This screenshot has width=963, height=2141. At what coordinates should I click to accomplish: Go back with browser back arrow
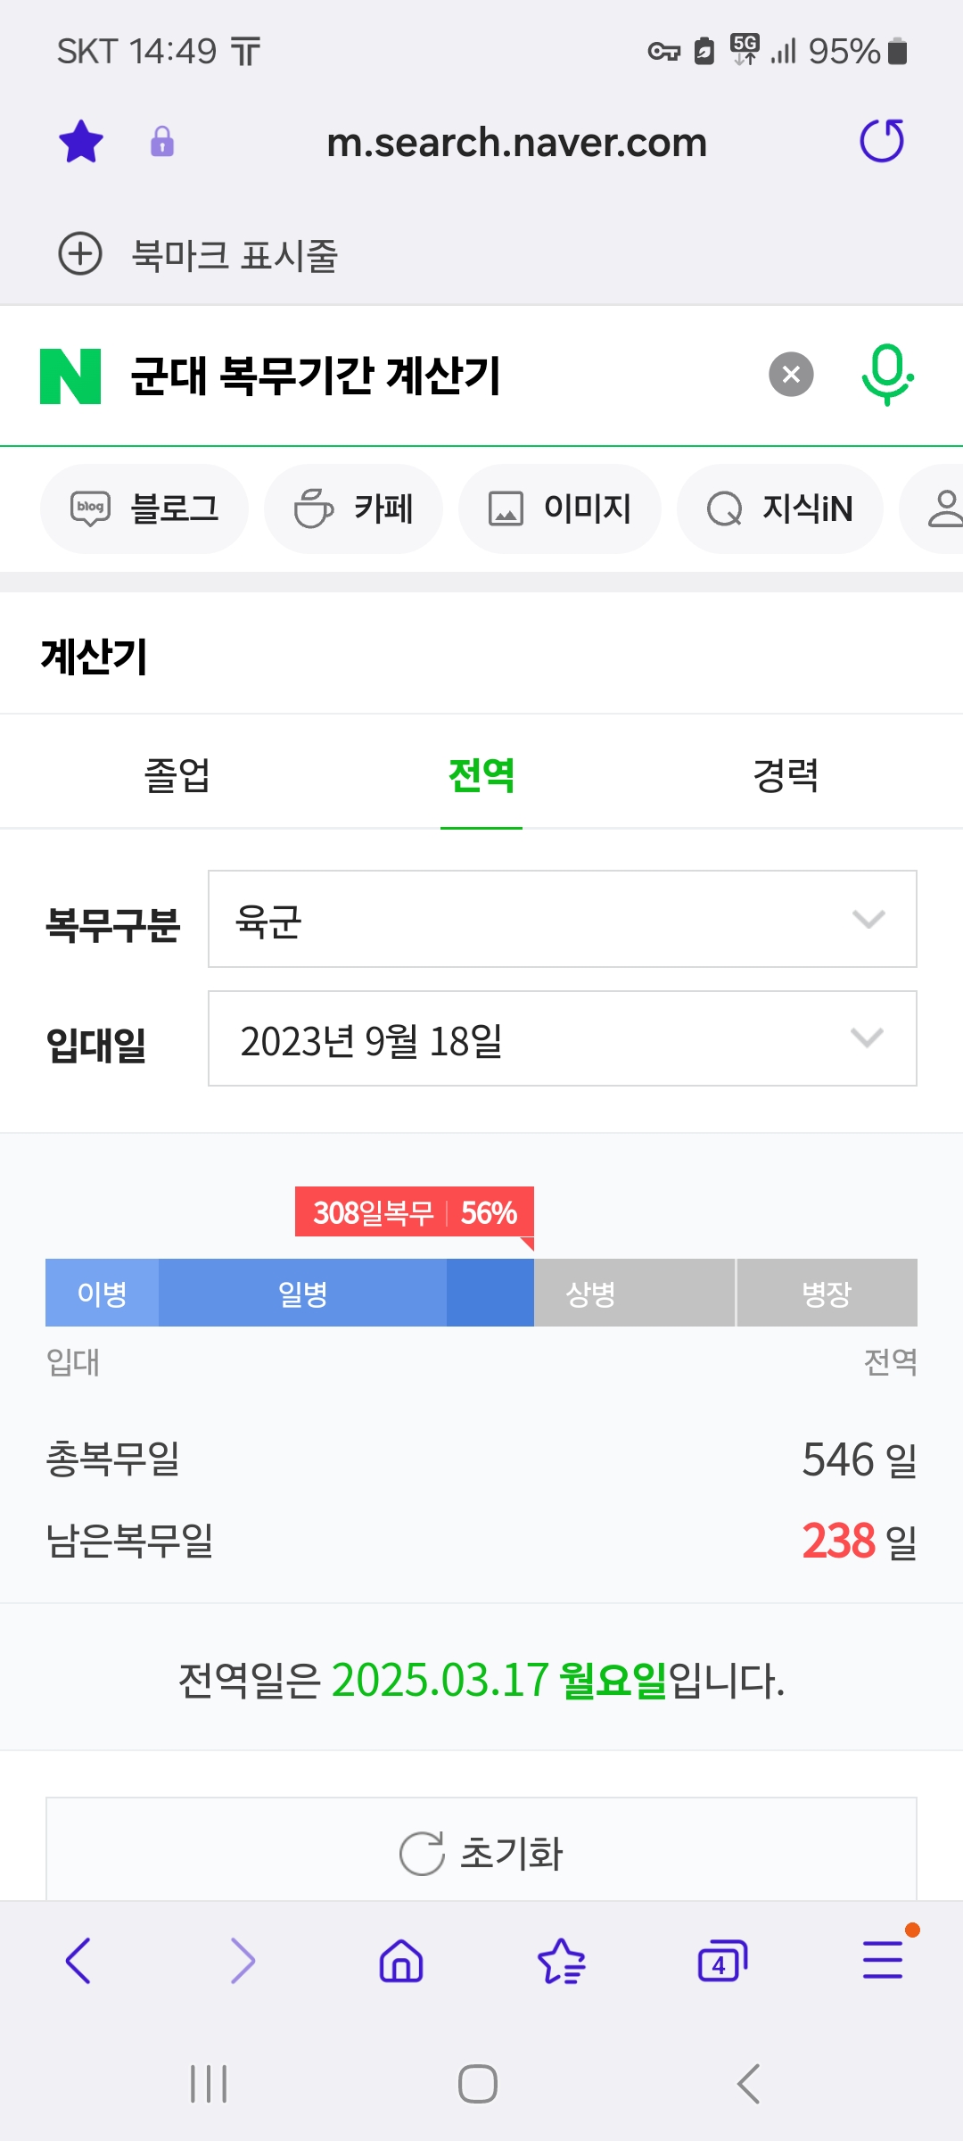pos(78,1961)
